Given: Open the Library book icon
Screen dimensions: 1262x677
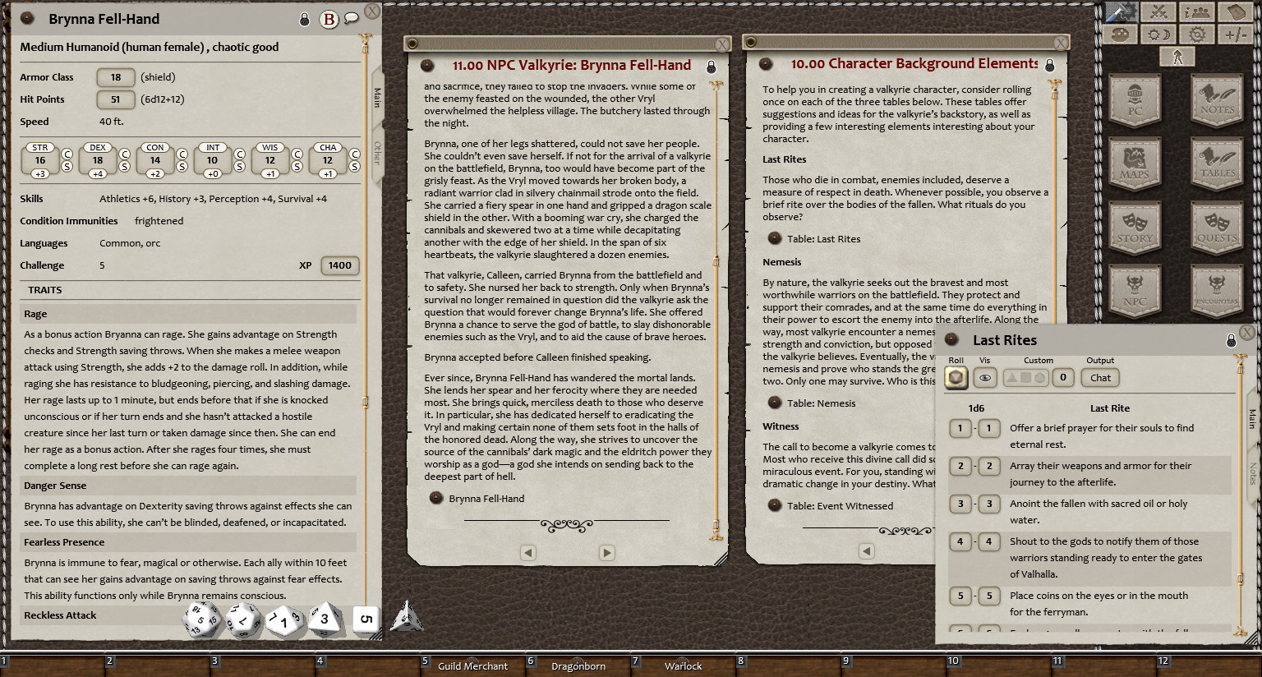Looking at the screenshot, I should (1236, 12).
